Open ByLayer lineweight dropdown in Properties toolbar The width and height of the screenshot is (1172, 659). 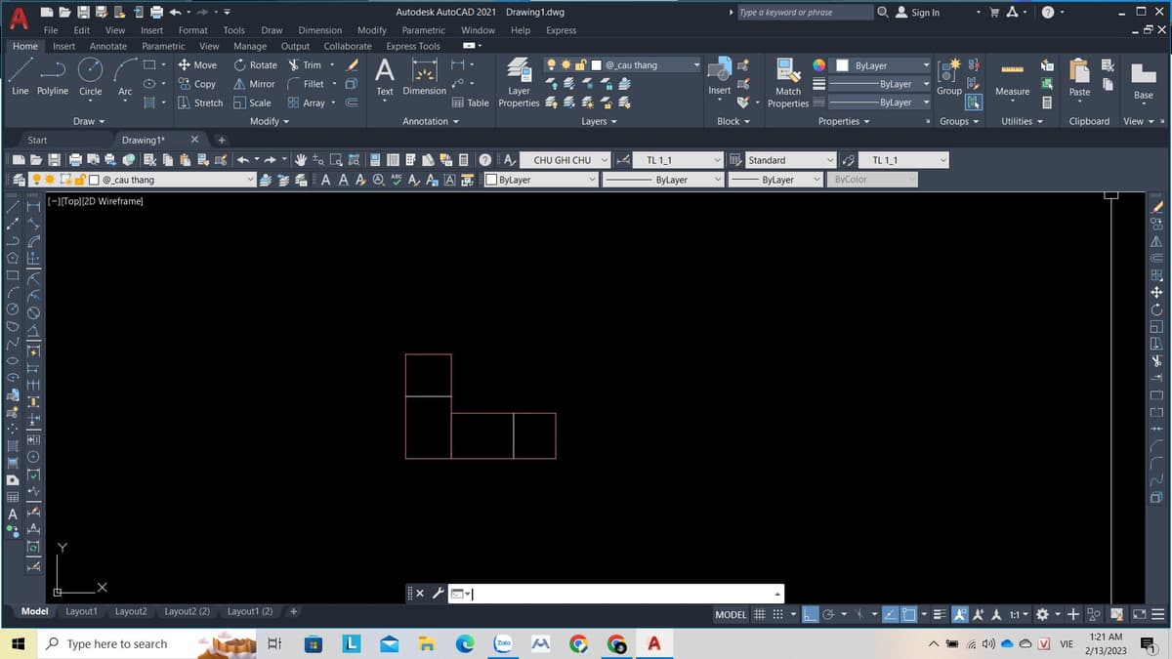(x=775, y=180)
